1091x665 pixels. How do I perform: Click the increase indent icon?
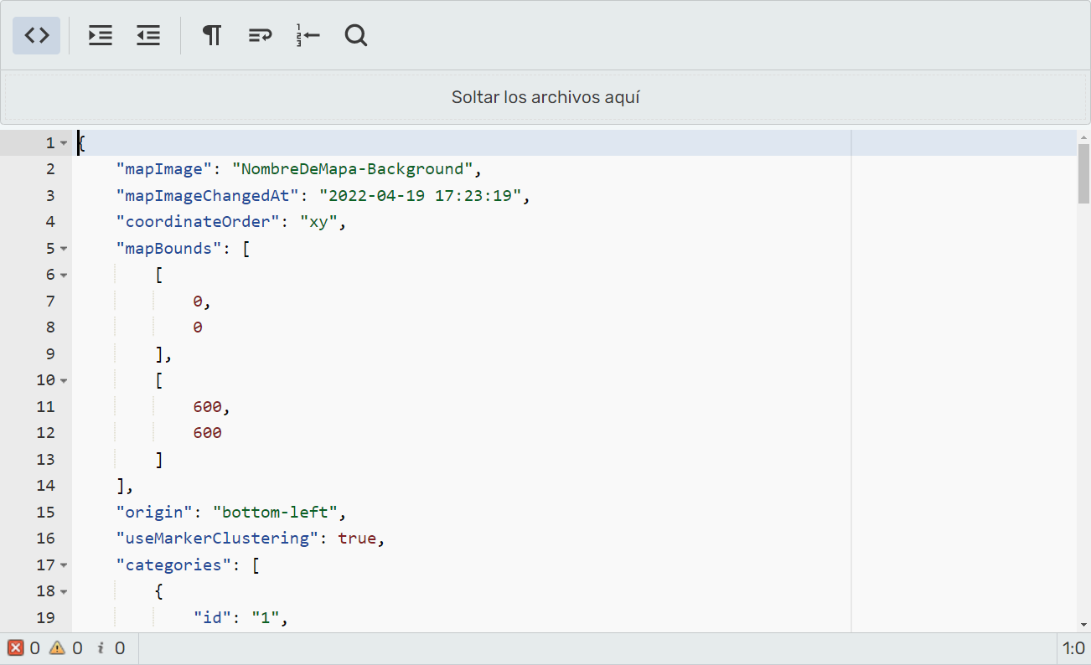(x=101, y=36)
